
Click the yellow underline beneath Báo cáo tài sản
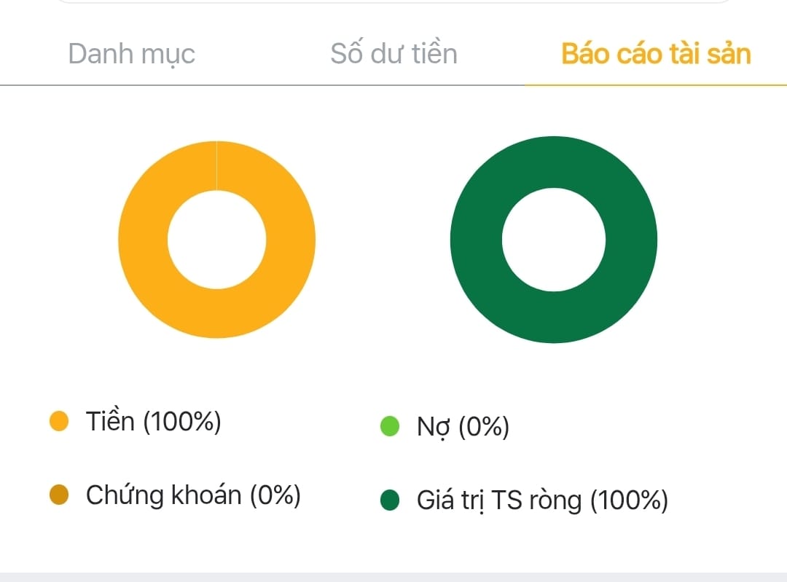pyautogui.click(x=656, y=84)
